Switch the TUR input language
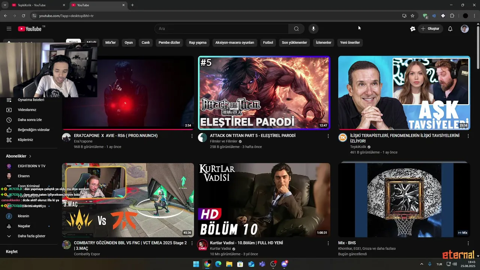 pos(439,264)
